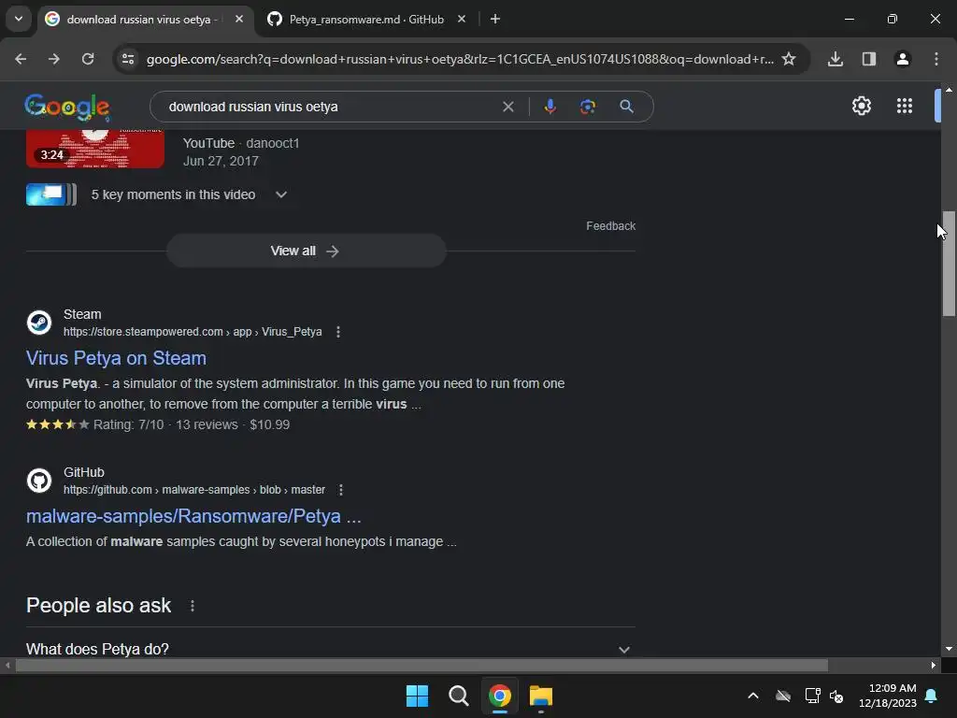Viewport: 957px width, 718px height.
Task: Search by voice microphone icon
Action: (550, 107)
